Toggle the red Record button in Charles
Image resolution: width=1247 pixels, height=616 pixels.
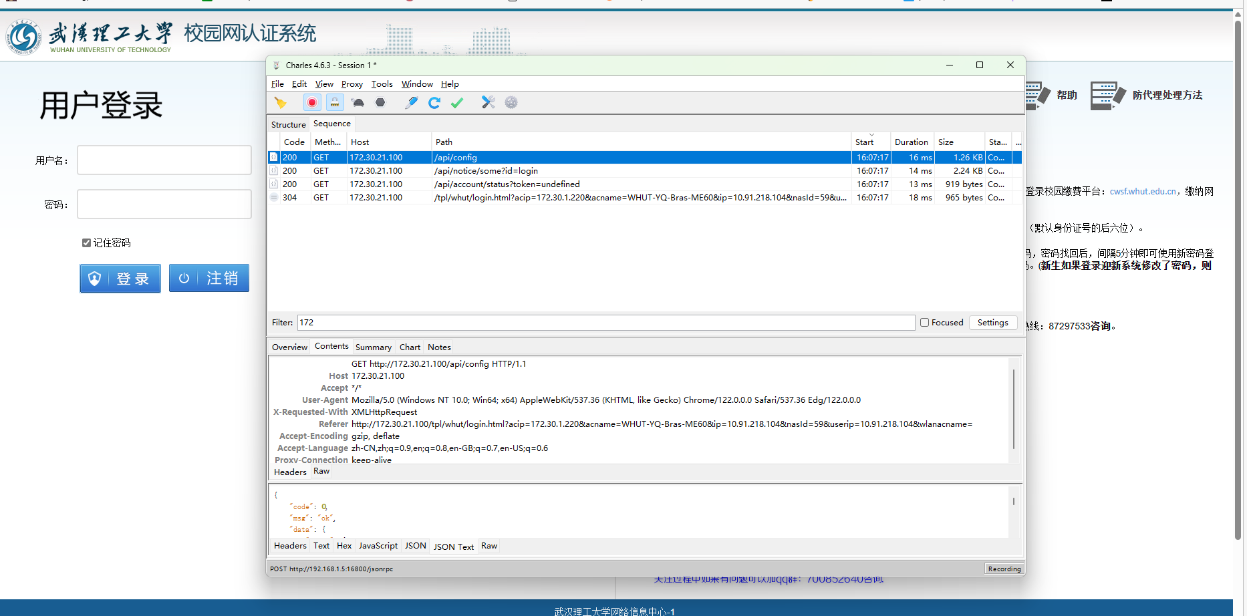(x=311, y=102)
